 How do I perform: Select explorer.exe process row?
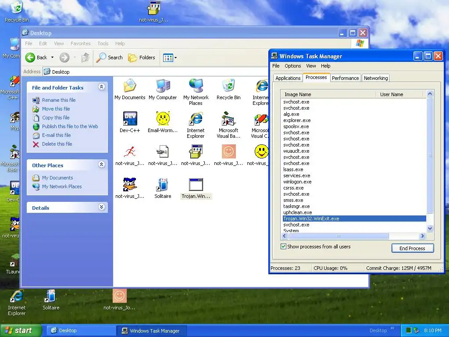click(x=354, y=120)
